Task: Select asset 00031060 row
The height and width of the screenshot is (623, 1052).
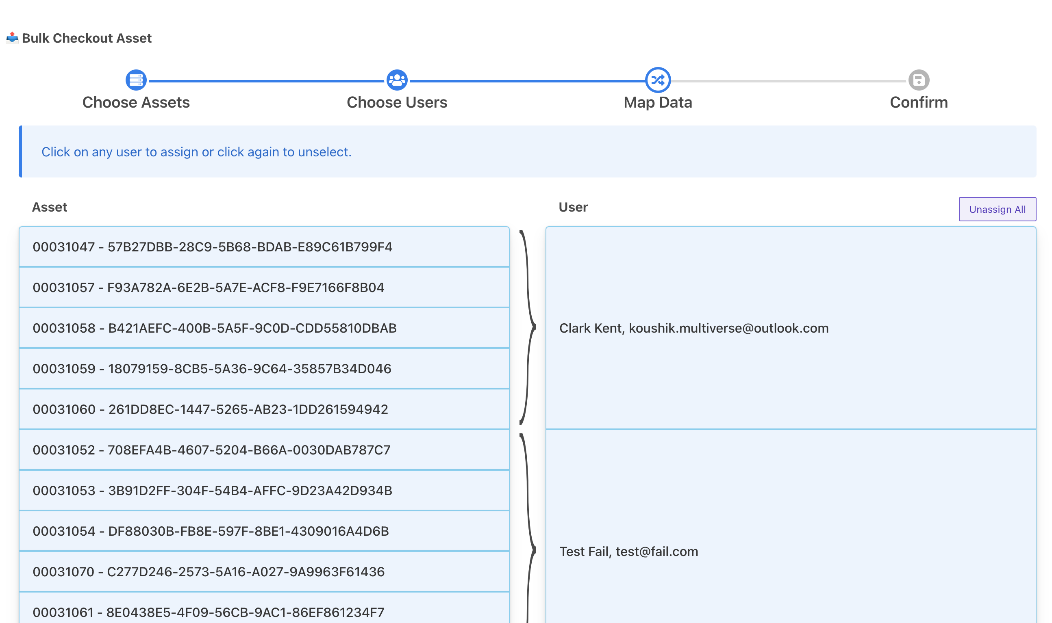Action: (x=264, y=409)
